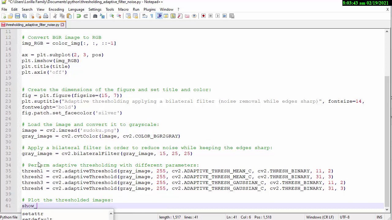Click Windows (CR LF) in status bar
Screen dimensions: 392x220
320,217
